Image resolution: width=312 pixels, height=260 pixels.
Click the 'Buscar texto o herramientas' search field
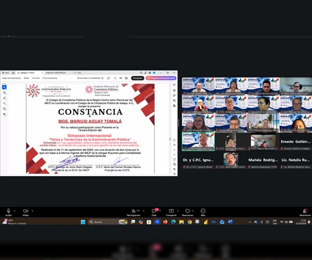90,78
